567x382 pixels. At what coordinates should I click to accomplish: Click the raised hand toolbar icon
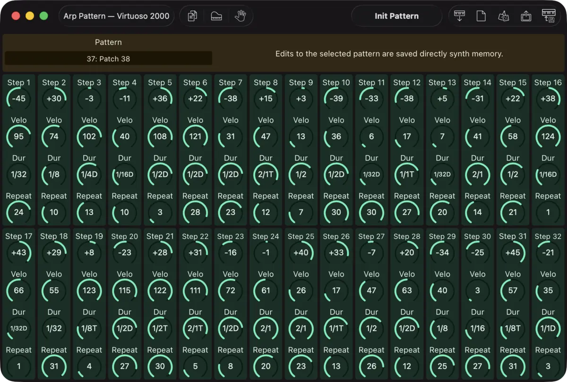coord(241,16)
